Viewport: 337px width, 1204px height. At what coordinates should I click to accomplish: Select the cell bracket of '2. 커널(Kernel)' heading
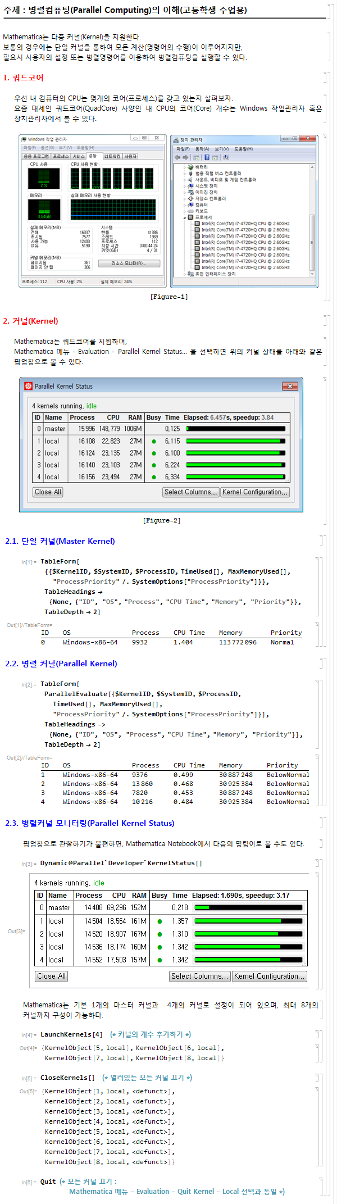coord(326,321)
